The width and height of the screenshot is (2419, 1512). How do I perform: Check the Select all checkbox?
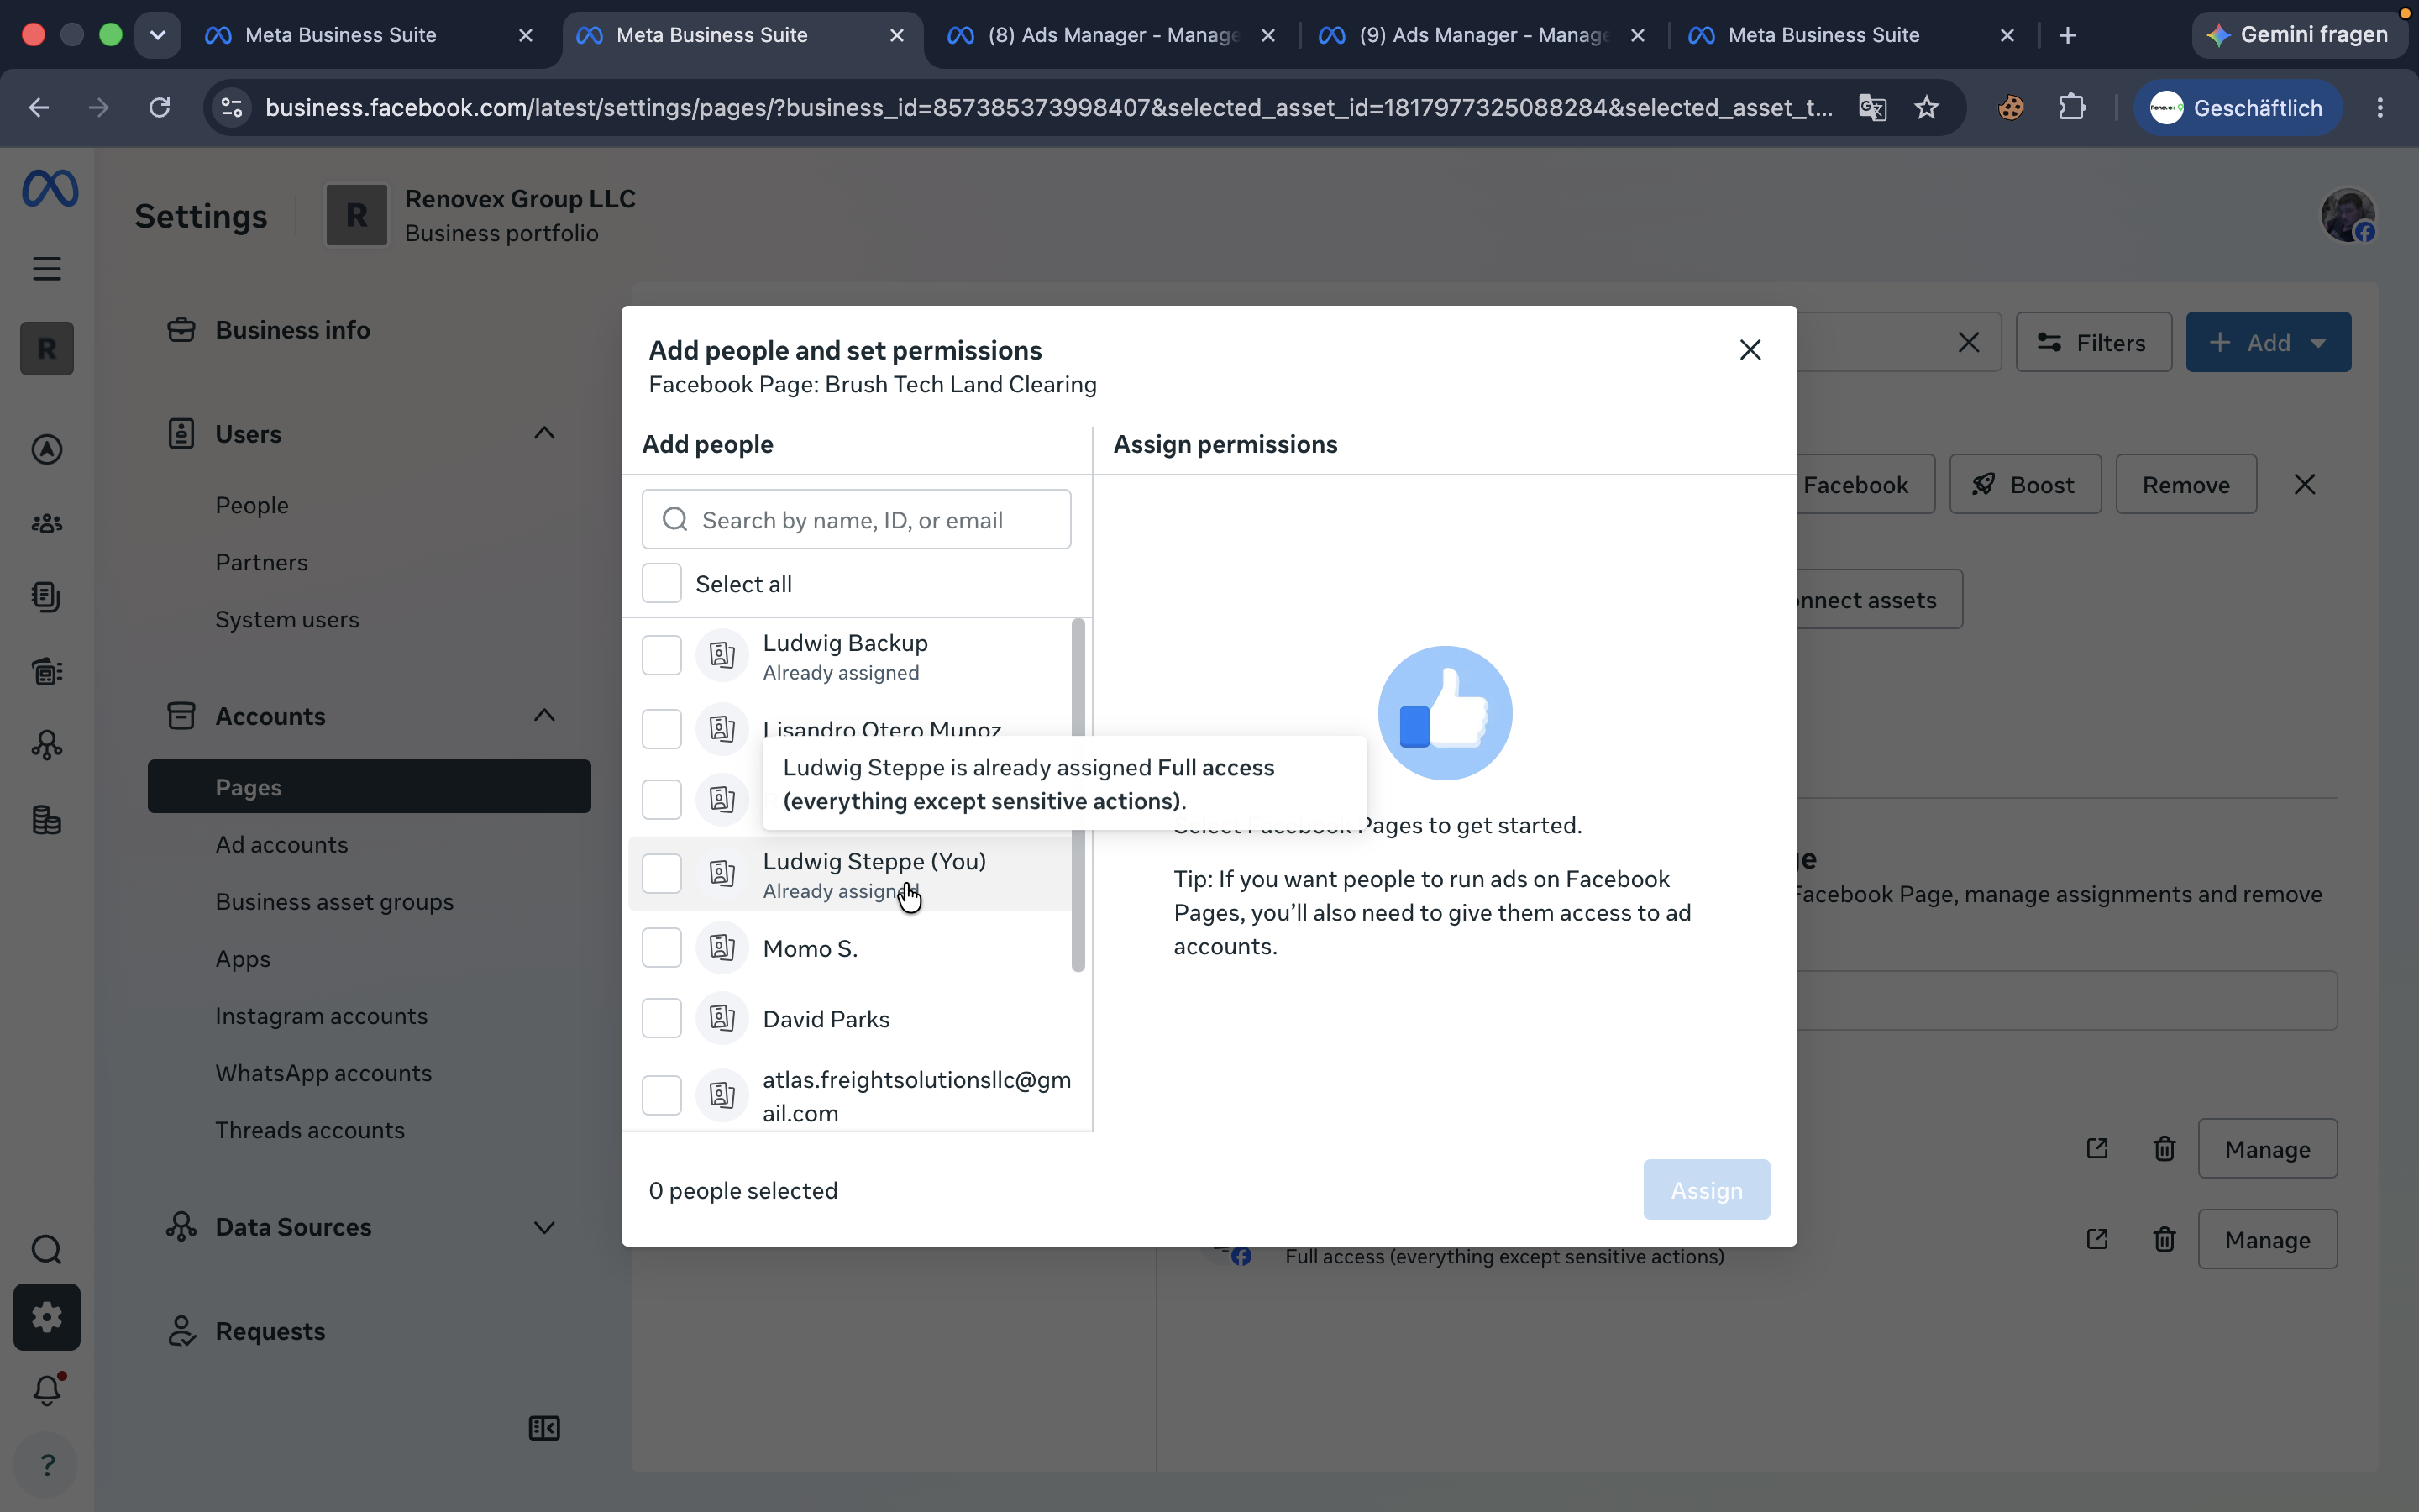662,583
